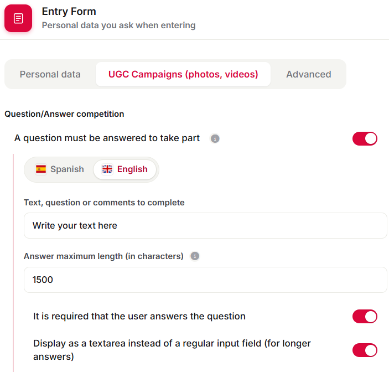
Task: Switch to the Personal data tab
Action: (50, 74)
